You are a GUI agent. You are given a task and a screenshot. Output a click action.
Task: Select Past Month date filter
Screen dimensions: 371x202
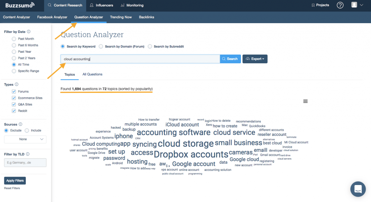(x=14, y=39)
